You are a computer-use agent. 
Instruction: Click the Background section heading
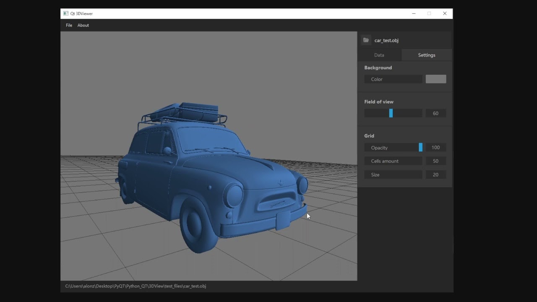tap(378, 68)
